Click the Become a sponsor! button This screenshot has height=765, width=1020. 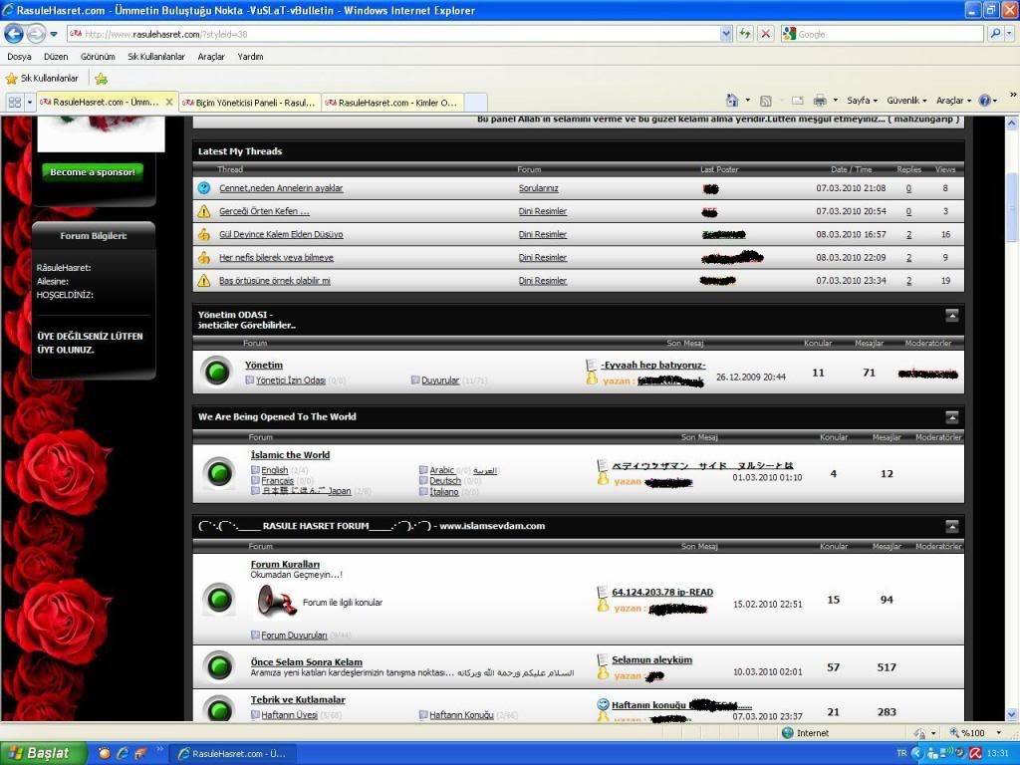[93, 172]
